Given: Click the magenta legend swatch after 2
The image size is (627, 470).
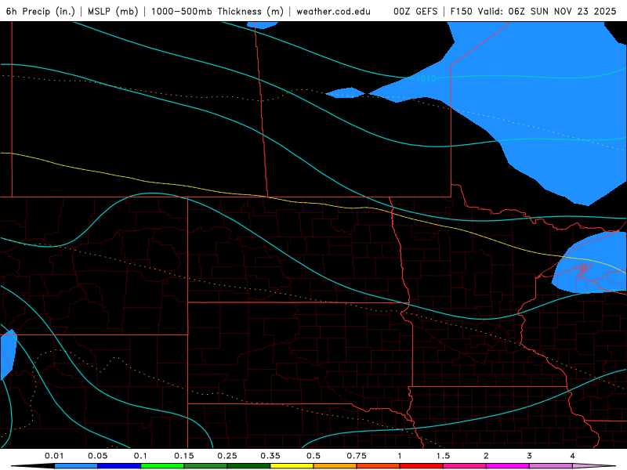Looking at the screenshot, I should [x=507, y=466].
